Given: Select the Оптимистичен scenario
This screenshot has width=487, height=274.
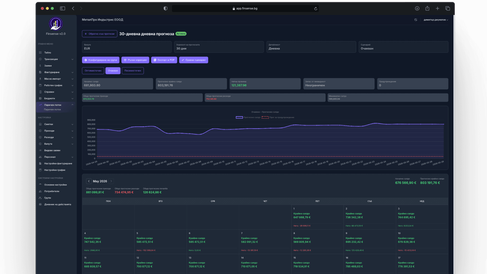Looking at the screenshot, I should click(x=93, y=71).
